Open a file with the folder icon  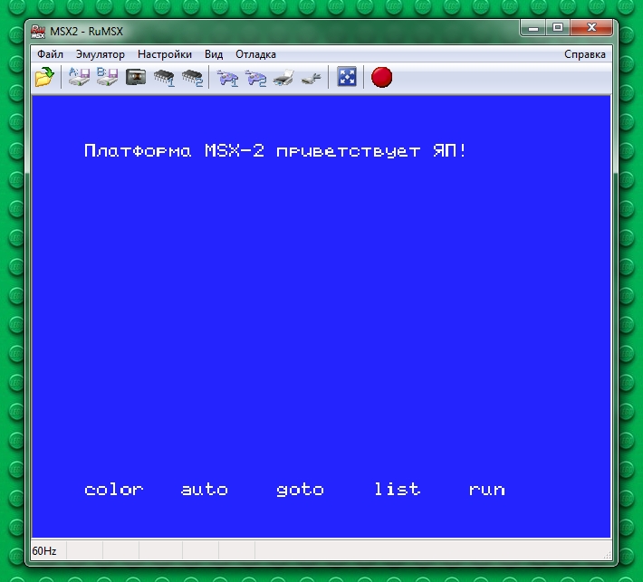pos(44,77)
